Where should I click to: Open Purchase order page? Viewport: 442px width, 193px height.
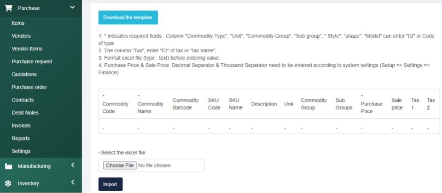click(29, 87)
